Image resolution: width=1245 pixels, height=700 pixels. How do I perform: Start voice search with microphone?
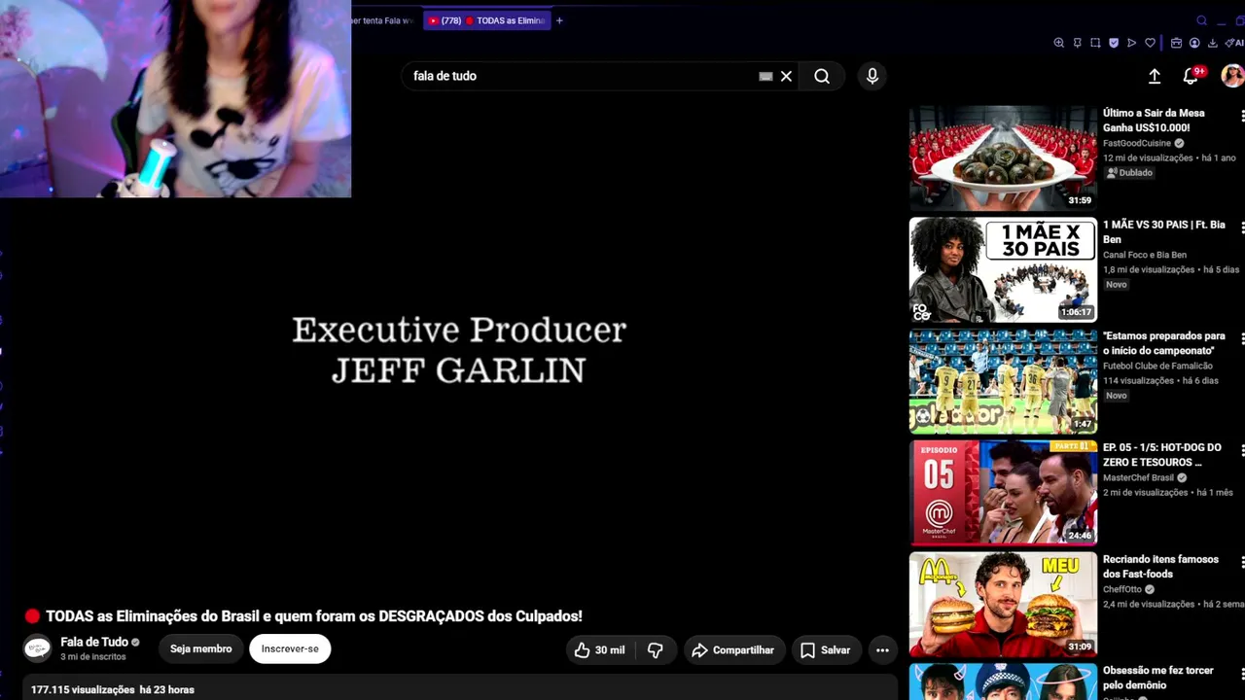872,76
